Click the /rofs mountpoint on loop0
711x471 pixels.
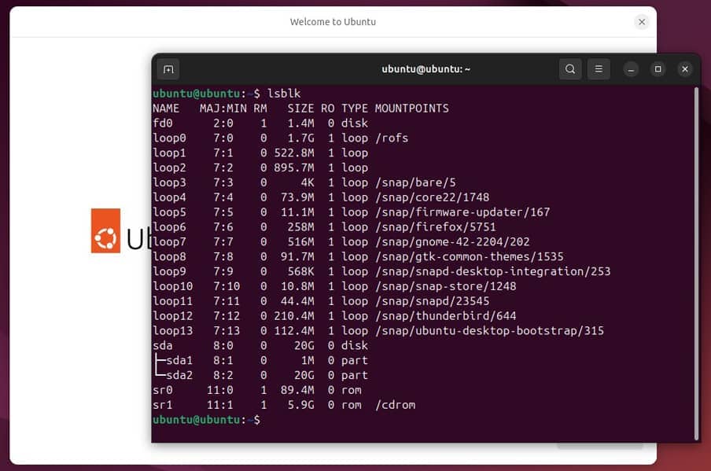396,138
